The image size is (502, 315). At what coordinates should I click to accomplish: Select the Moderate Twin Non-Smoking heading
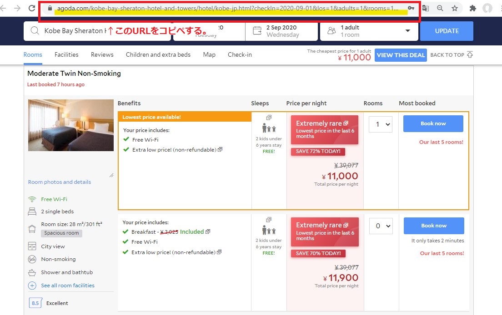coord(74,73)
